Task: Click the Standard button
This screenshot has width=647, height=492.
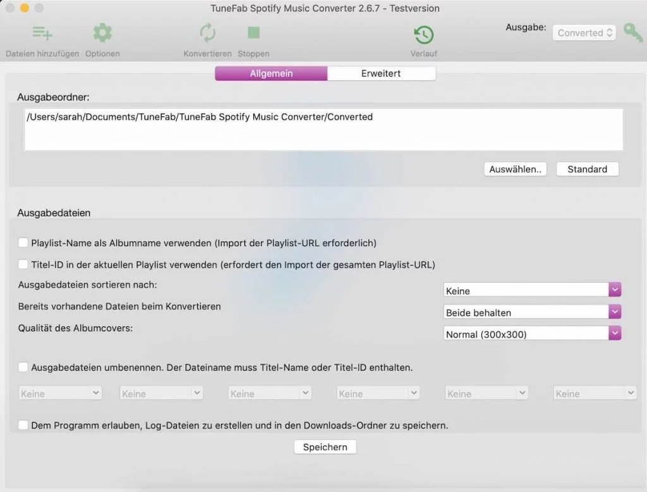Action: 587,169
